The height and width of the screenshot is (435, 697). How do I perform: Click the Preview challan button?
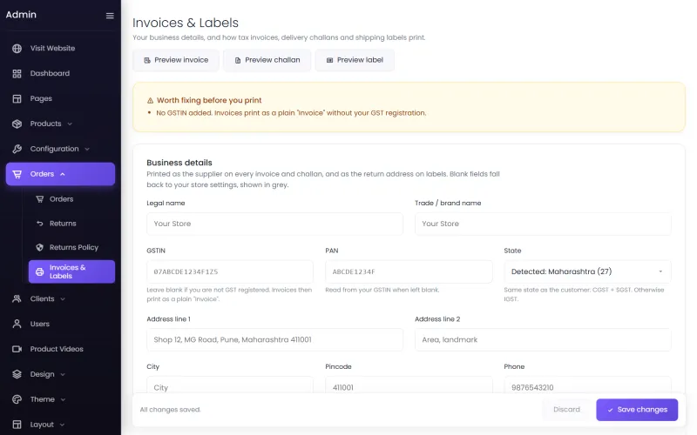tap(267, 60)
